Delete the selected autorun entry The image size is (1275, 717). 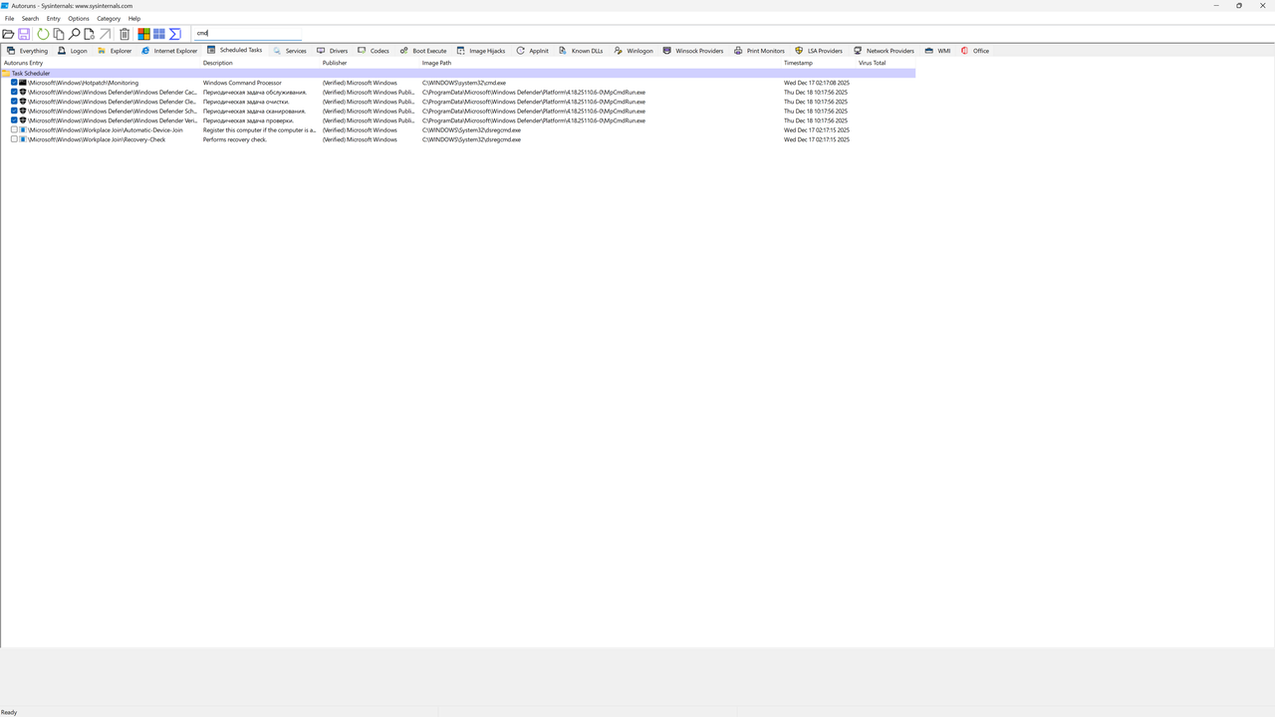click(x=124, y=33)
